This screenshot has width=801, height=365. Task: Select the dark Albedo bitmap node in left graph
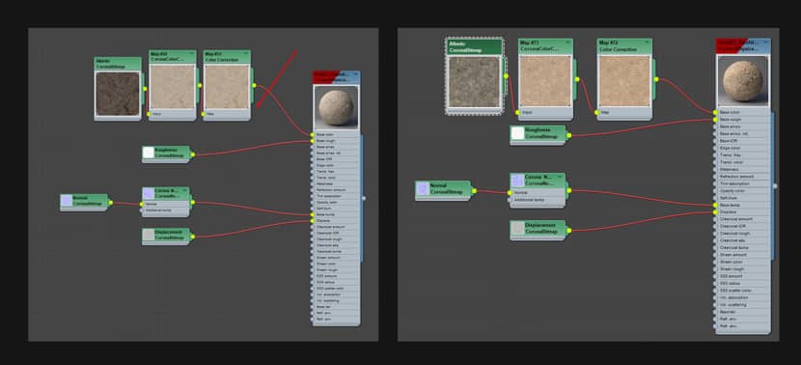[118, 89]
